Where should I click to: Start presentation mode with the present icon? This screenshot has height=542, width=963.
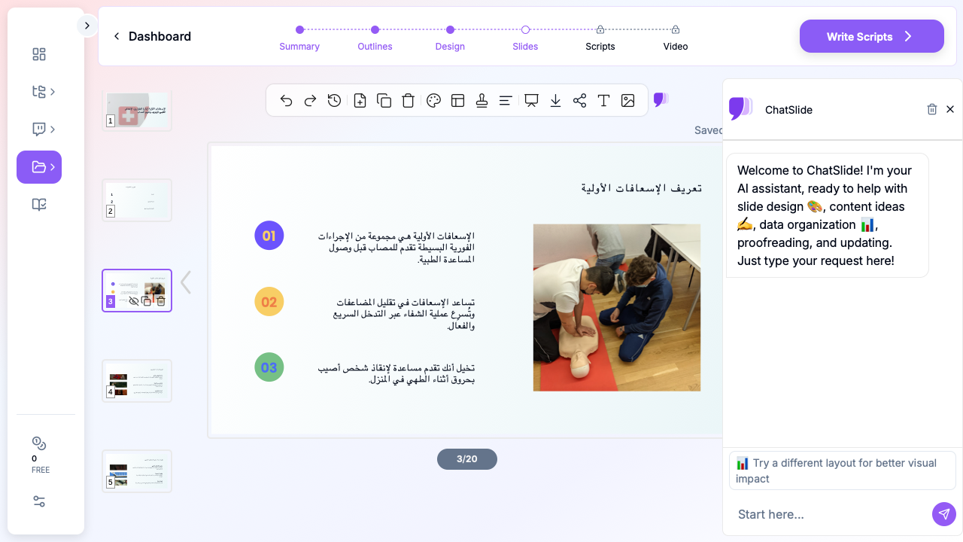point(531,101)
